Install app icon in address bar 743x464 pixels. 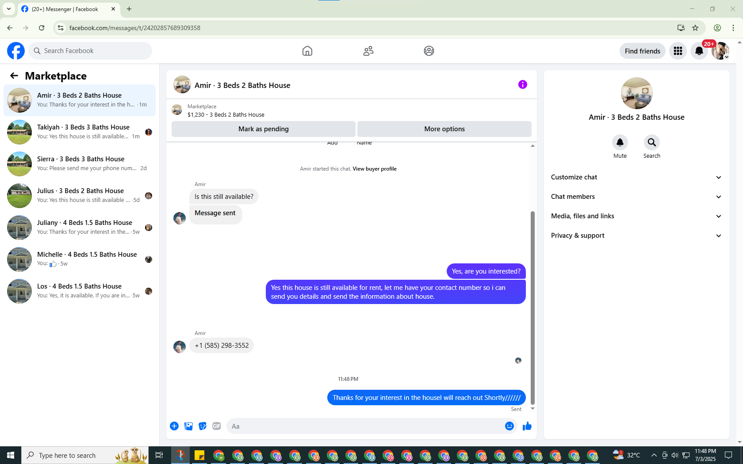click(681, 28)
